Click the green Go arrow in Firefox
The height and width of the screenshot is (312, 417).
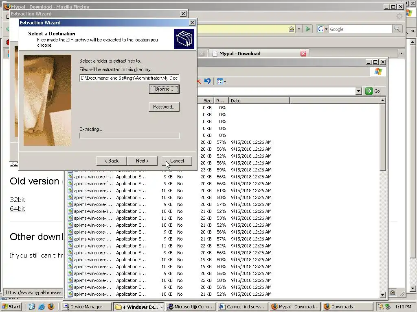pos(308,29)
